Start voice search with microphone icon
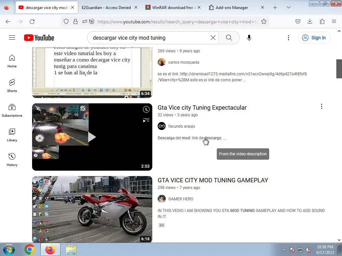Screen dimensions: 342x256 249,38
